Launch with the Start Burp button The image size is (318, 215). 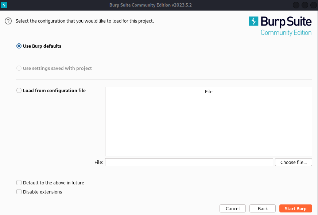click(295, 208)
